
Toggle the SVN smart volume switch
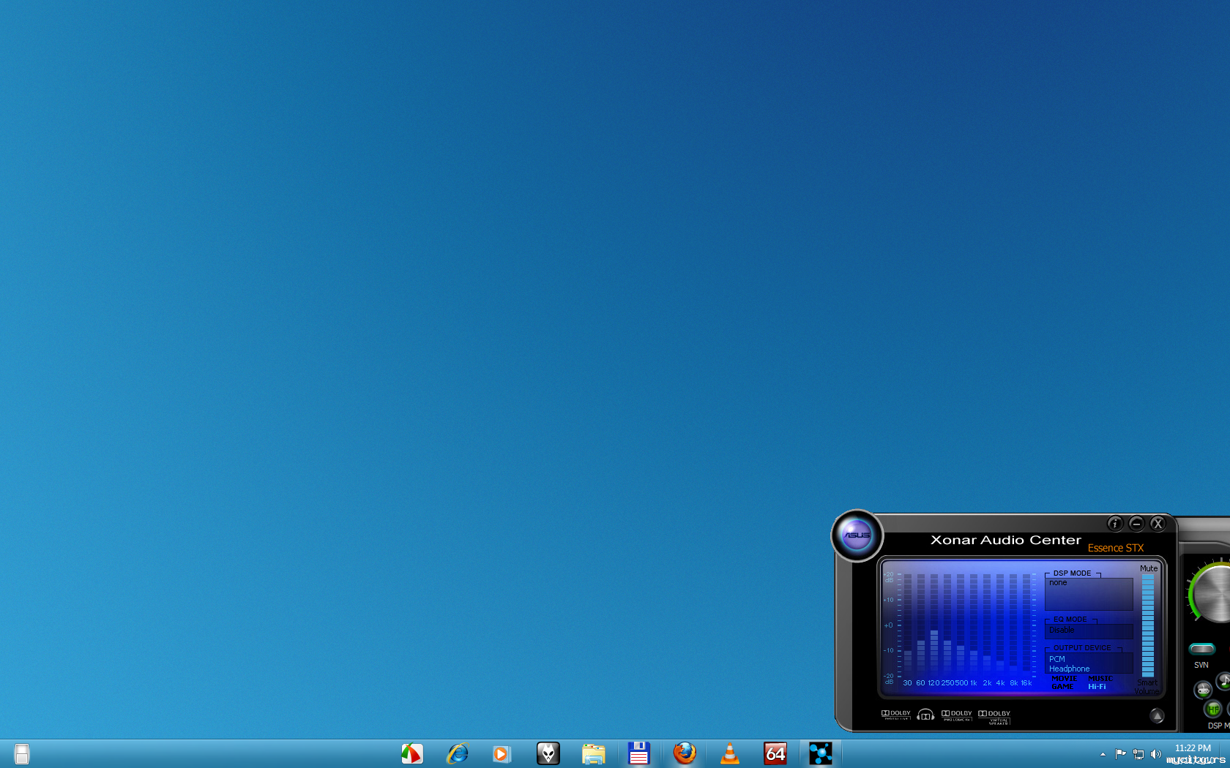pos(1201,649)
